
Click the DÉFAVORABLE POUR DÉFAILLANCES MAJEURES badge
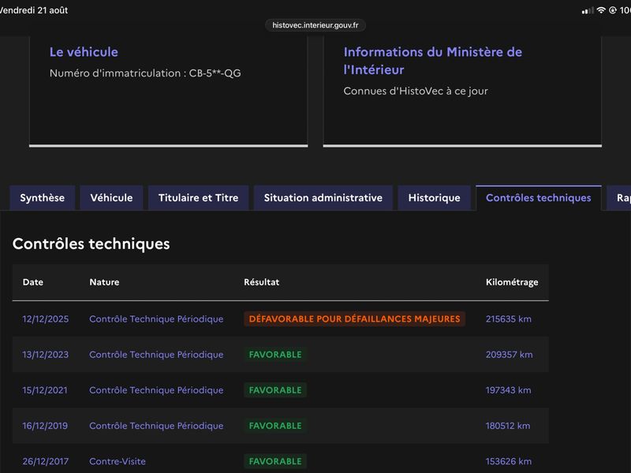(x=354, y=319)
